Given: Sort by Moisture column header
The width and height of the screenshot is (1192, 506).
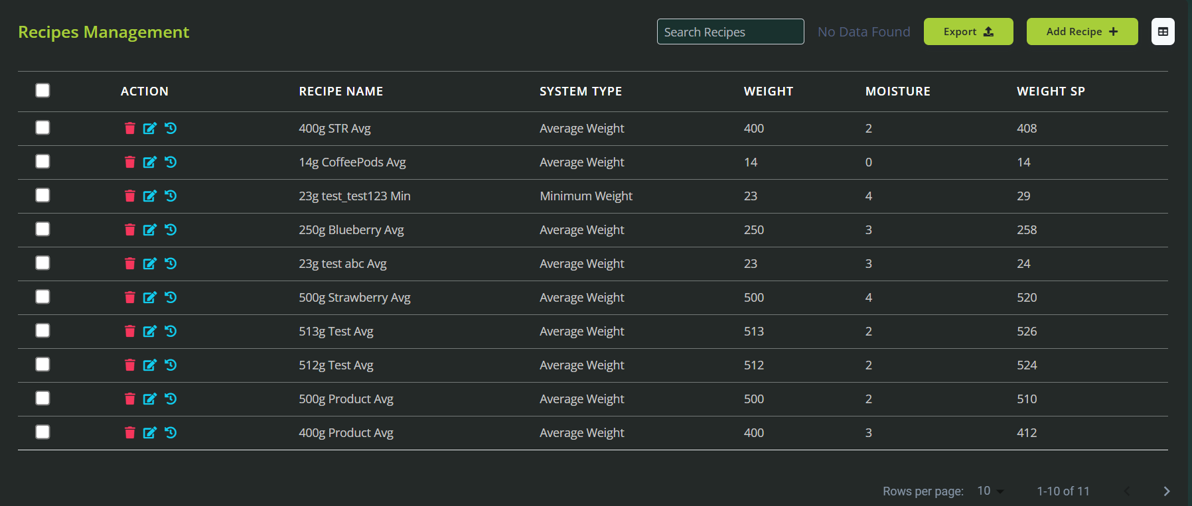Looking at the screenshot, I should (x=897, y=92).
